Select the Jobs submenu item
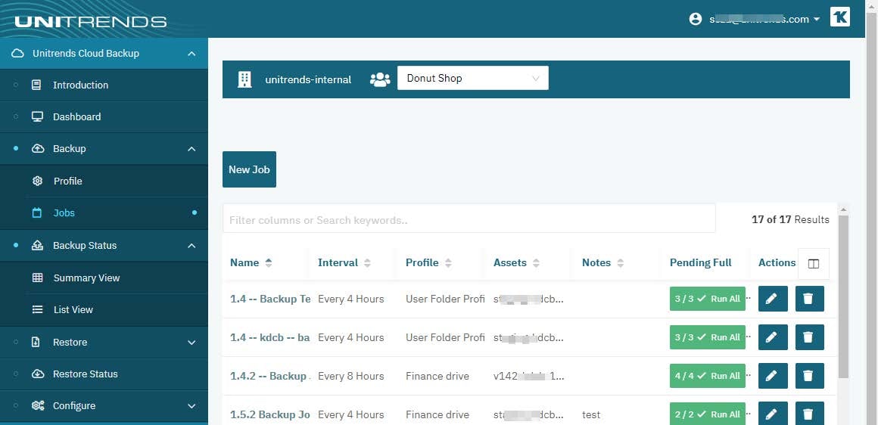This screenshot has width=878, height=425. click(x=104, y=213)
